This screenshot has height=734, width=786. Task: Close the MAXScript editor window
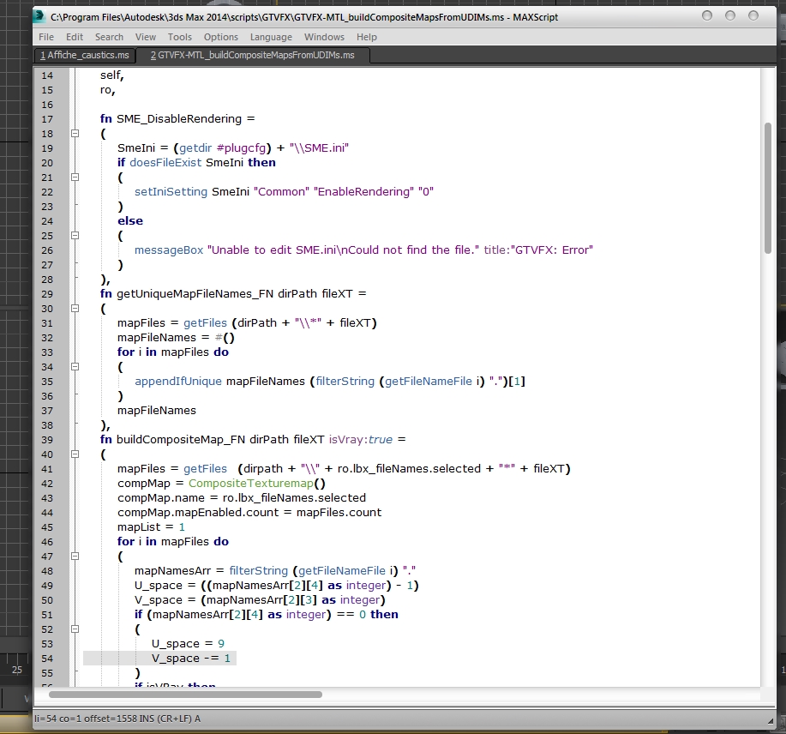tap(755, 15)
